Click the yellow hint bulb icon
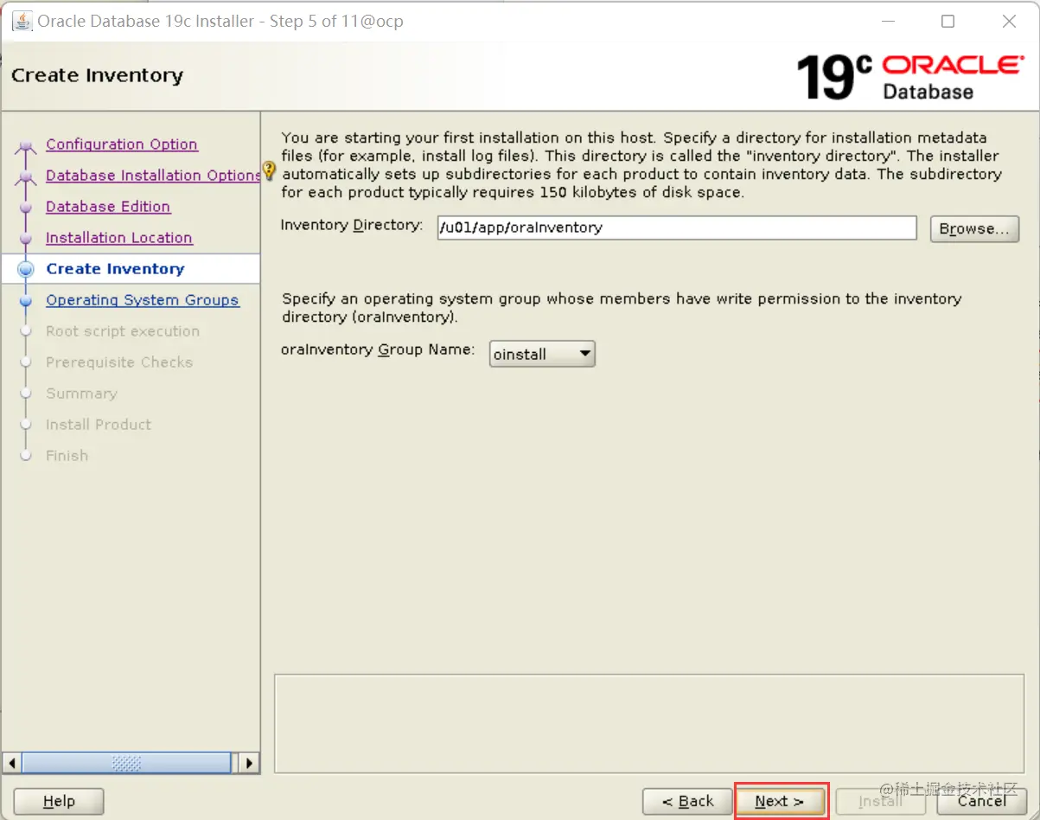This screenshot has height=820, width=1040. [268, 170]
